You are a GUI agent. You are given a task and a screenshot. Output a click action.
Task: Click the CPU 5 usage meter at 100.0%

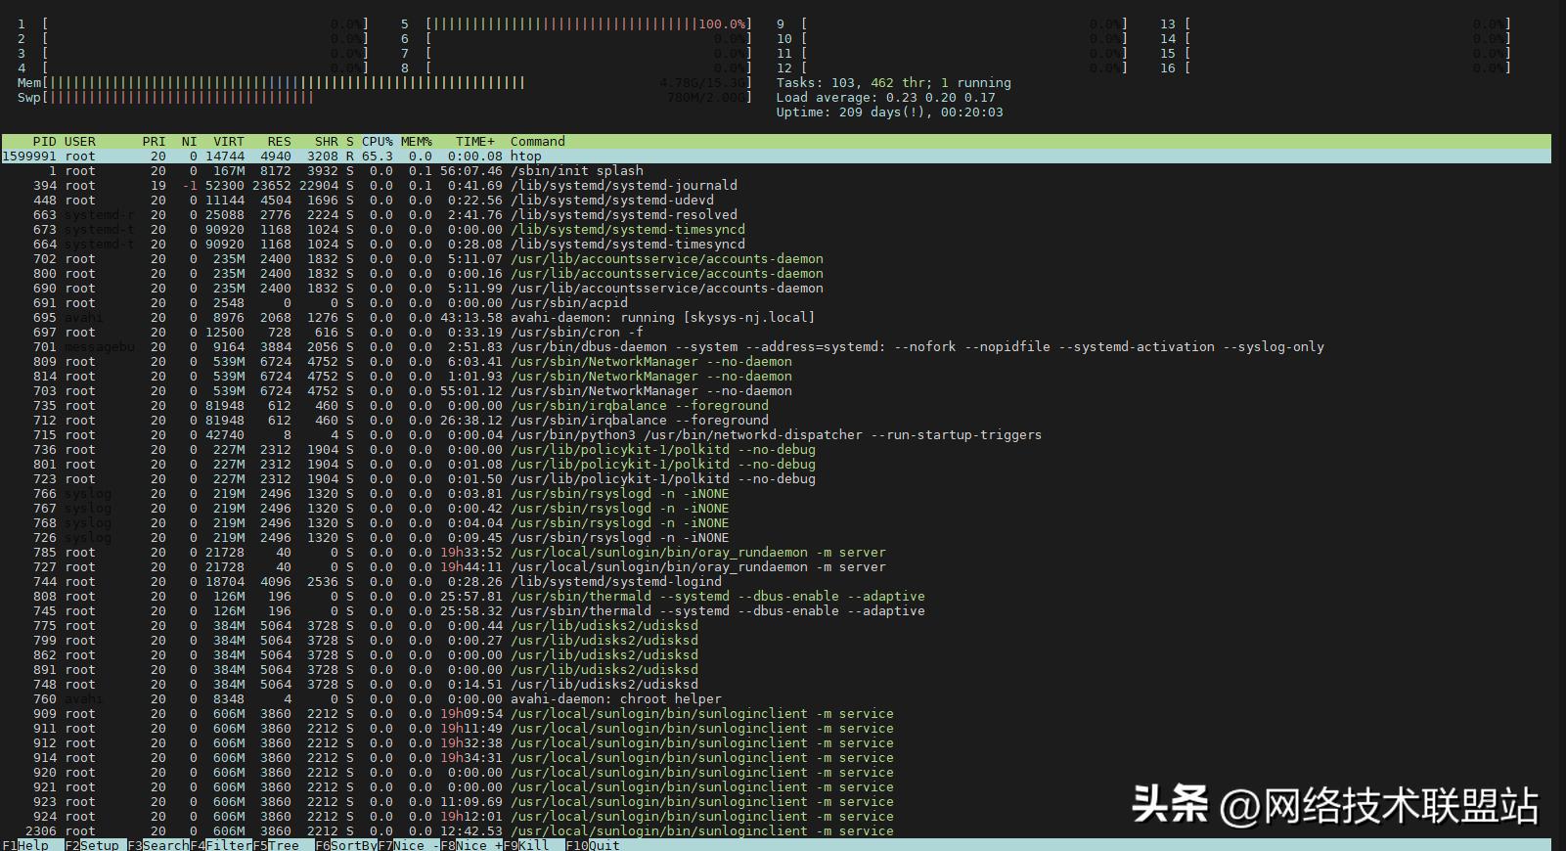[x=576, y=24]
